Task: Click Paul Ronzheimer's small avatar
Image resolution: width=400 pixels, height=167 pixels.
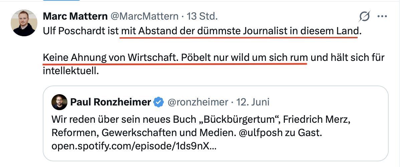Action: pyautogui.click(x=59, y=102)
